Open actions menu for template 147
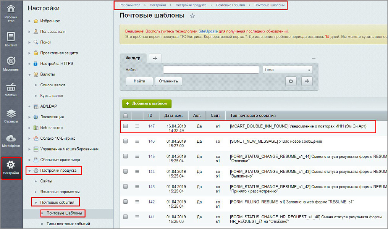Viewport: 388px width, 229px height. [137, 126]
